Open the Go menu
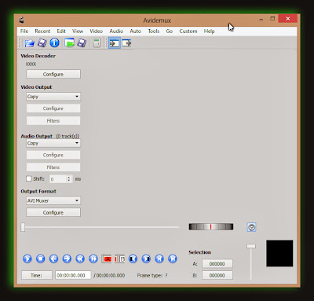 point(170,31)
